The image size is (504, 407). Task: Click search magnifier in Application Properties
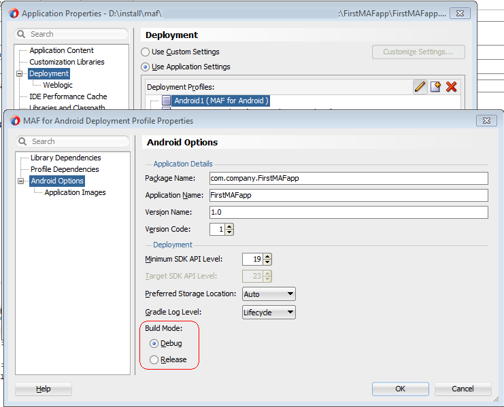21,34
